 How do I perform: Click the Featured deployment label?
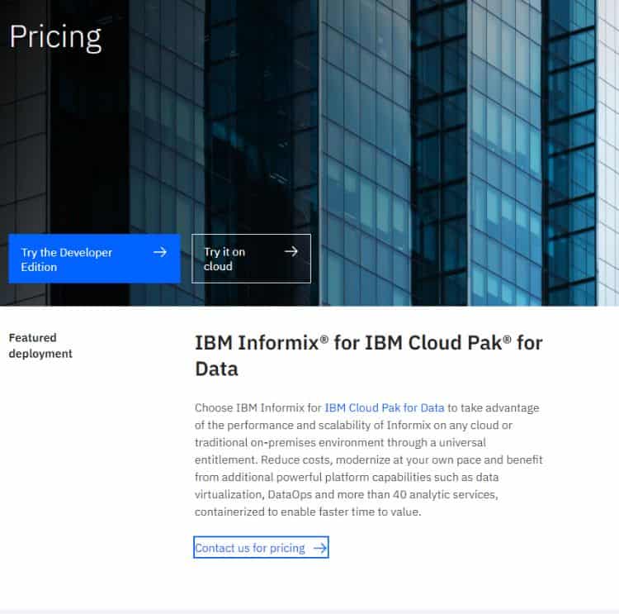pos(40,345)
